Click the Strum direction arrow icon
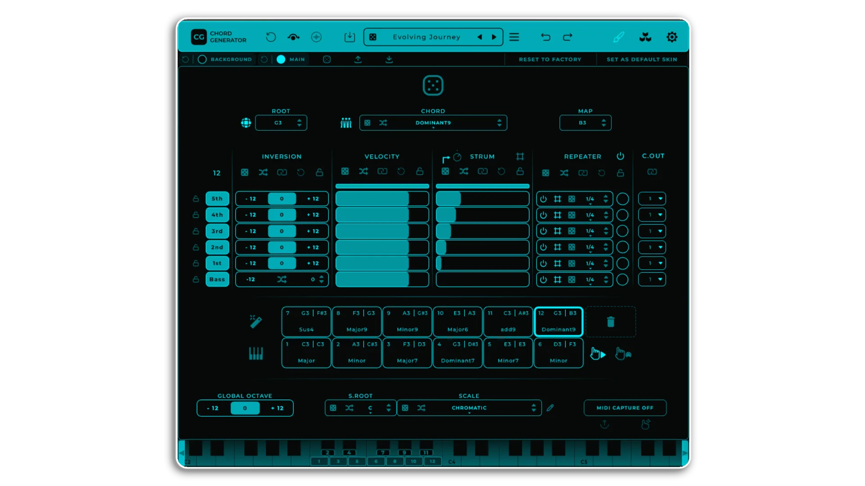 446,158
